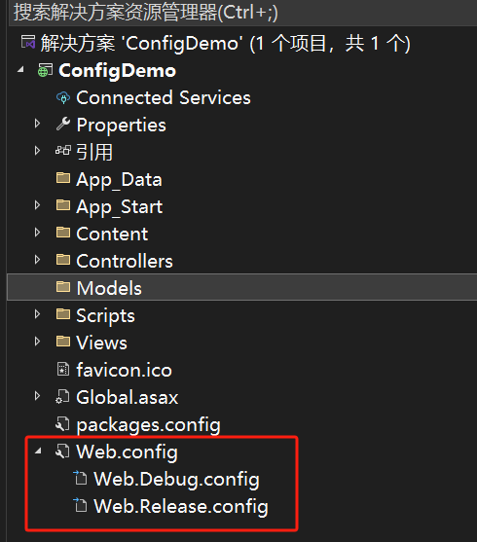Click the favicon.ico file icon

tap(63, 369)
